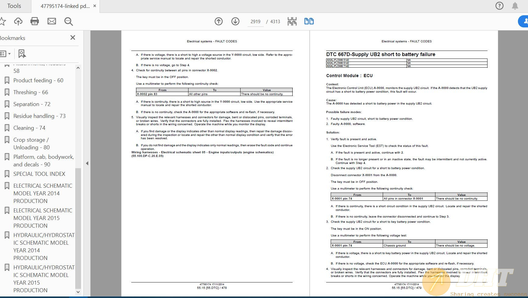Click the DTC 667D-Supply UB2 heading
Viewport: 528px width, 298px height.
(x=381, y=54)
